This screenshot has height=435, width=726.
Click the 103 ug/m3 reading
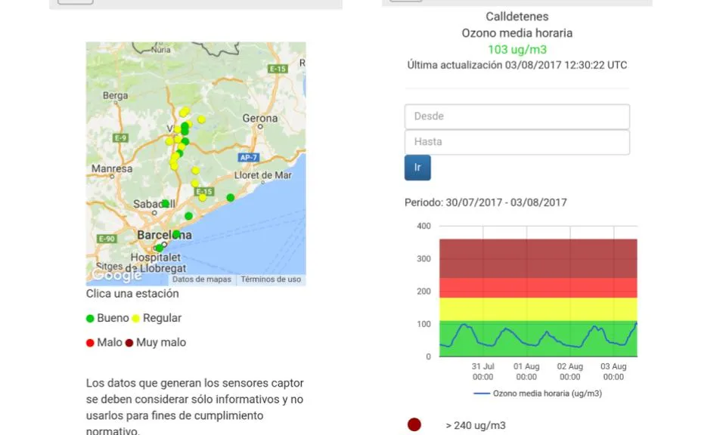click(517, 49)
